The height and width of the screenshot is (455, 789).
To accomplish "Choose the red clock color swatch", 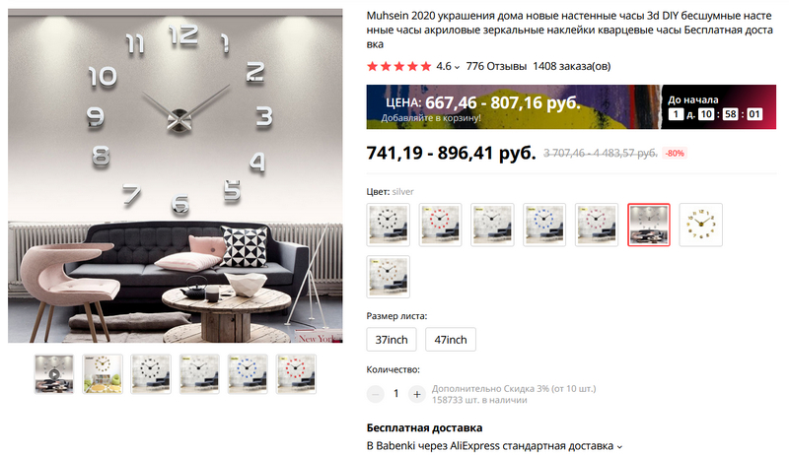I will pyautogui.click(x=440, y=225).
